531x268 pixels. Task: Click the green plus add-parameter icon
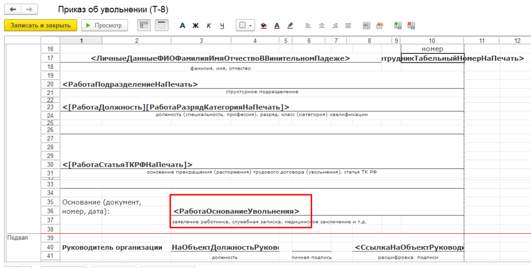[x=398, y=25]
